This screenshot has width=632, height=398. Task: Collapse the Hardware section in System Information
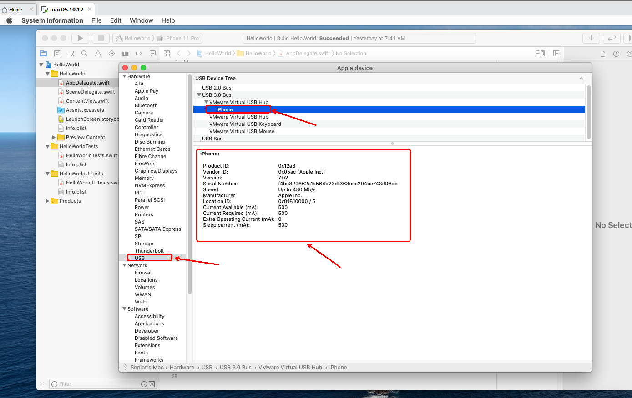click(x=124, y=76)
